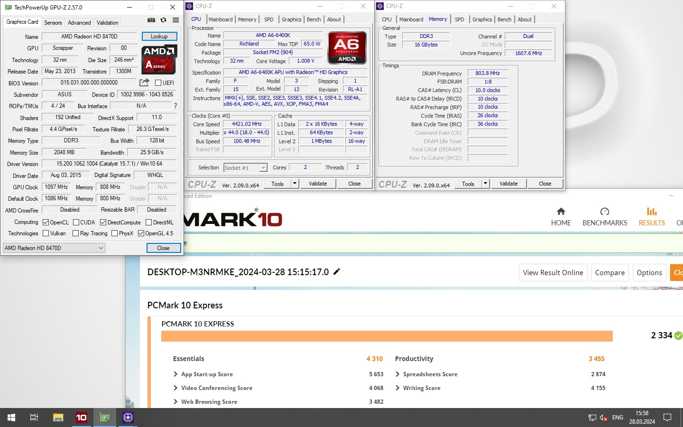Click the Compare button in PCMark
The height and width of the screenshot is (427, 683).
tap(610, 272)
